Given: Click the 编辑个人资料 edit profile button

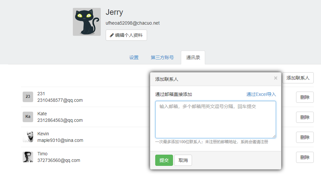Looking at the screenshot, I should tap(126, 35).
